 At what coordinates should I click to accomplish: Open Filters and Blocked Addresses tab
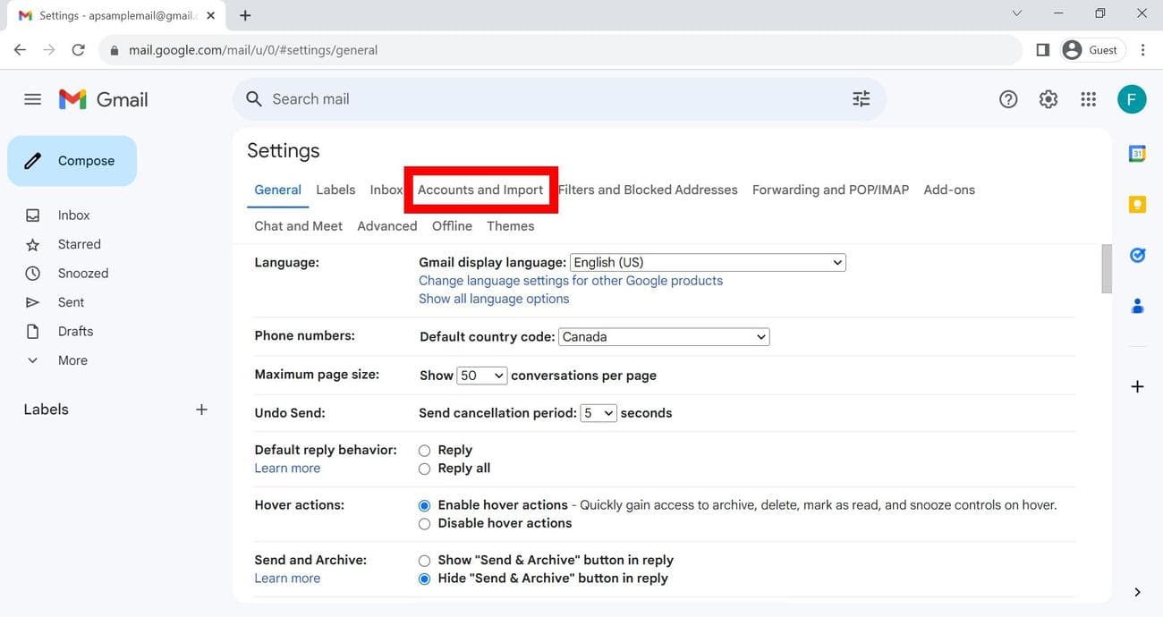click(648, 190)
